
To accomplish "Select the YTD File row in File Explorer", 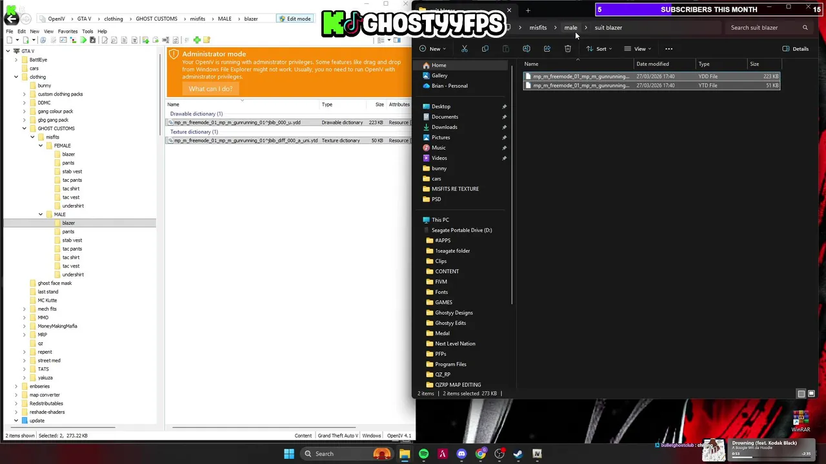I will [652, 85].
